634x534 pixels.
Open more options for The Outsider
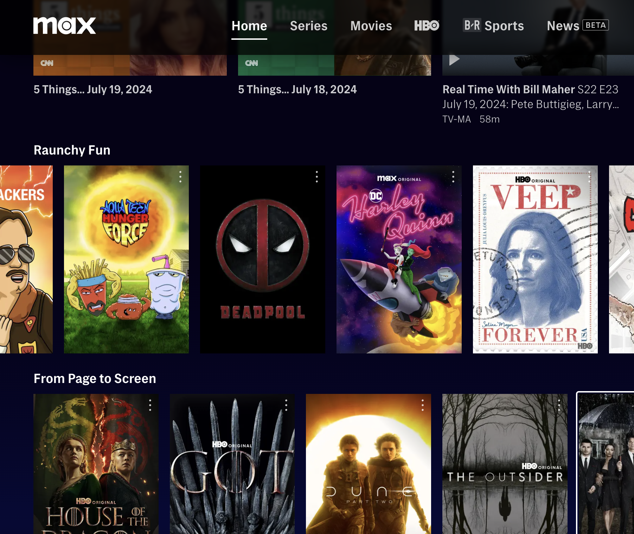pyautogui.click(x=559, y=405)
